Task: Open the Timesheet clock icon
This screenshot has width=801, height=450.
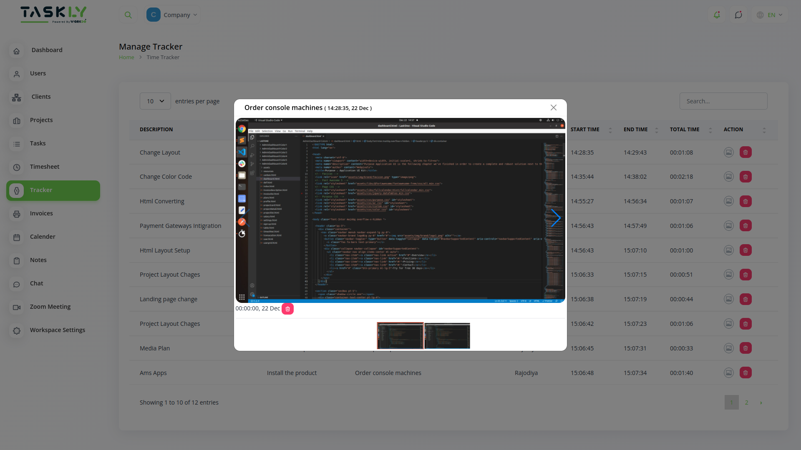Action: point(17,167)
